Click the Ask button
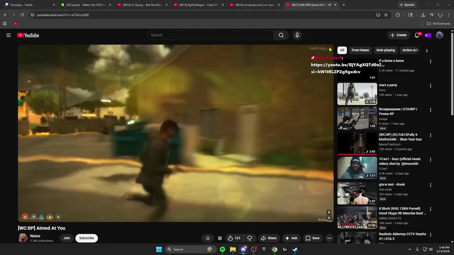454x255 pixels. (291, 238)
